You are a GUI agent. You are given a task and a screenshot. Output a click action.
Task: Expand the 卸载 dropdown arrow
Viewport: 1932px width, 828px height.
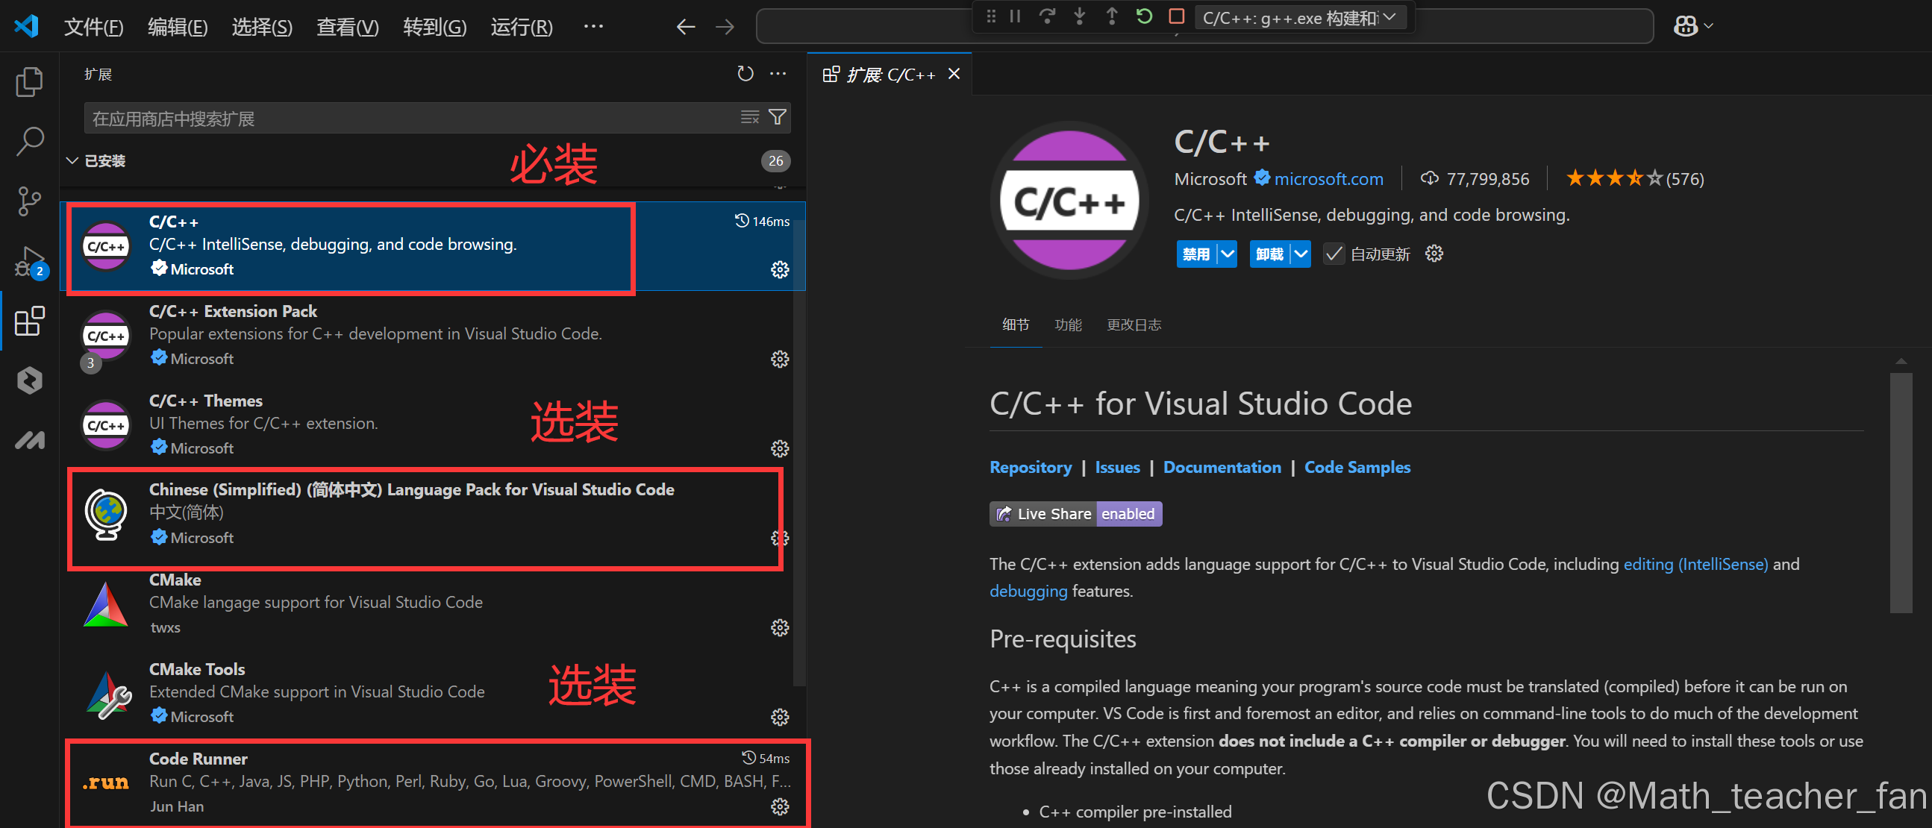pos(1301,254)
